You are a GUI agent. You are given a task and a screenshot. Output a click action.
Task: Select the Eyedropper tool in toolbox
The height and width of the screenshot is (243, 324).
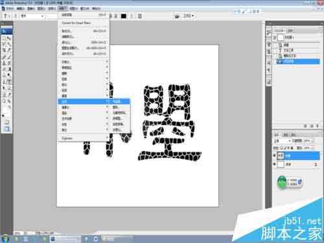pyautogui.click(x=9, y=95)
